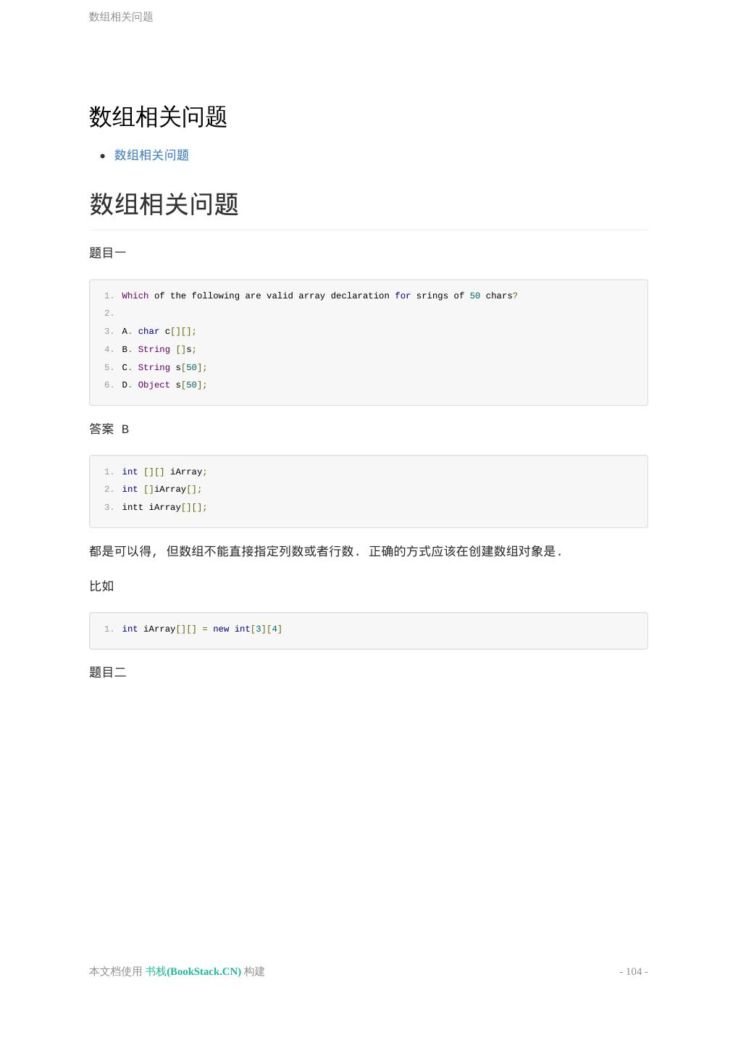Click code line 'int []iArray[];'

162,489
